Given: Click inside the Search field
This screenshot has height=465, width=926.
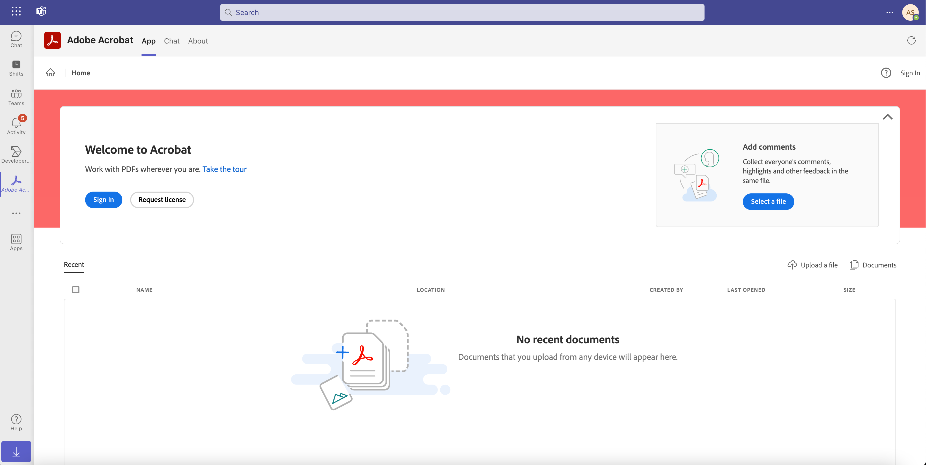Looking at the screenshot, I should pyautogui.click(x=462, y=12).
